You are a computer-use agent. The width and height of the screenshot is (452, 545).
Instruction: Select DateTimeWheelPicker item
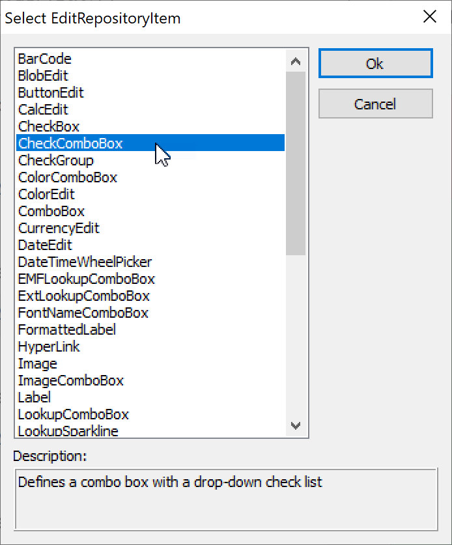click(x=84, y=262)
